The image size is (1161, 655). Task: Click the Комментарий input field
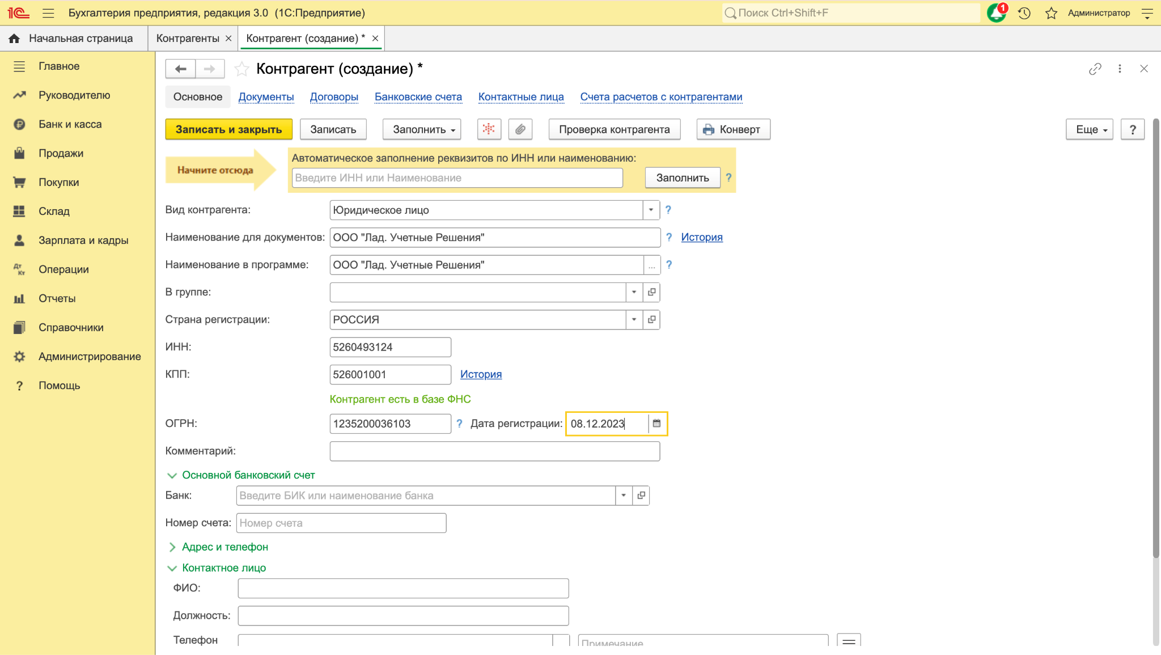[495, 451]
